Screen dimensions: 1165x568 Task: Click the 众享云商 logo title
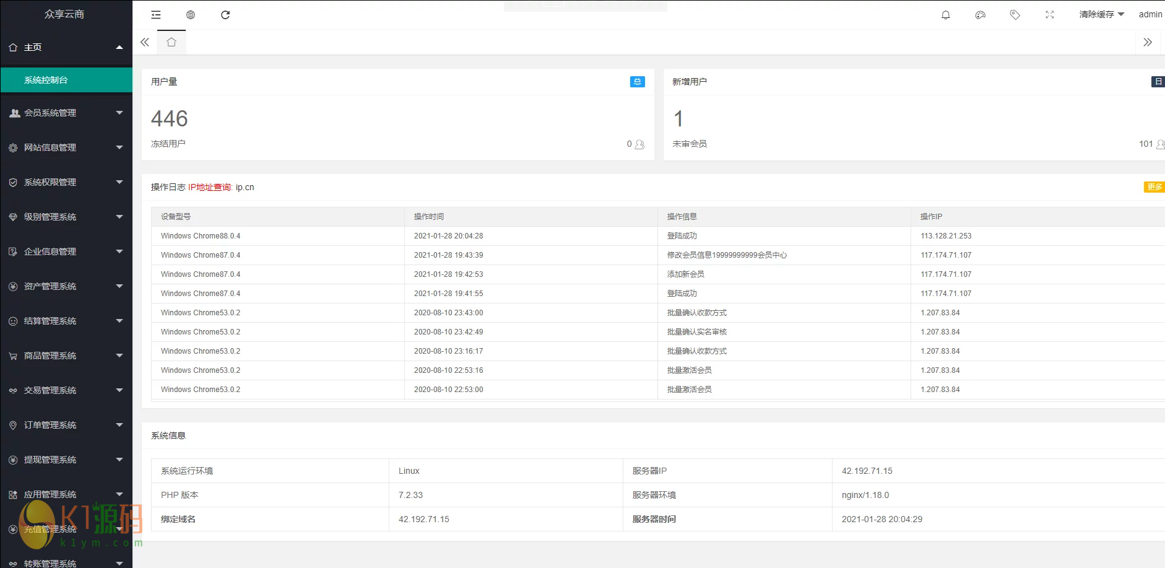(64, 14)
